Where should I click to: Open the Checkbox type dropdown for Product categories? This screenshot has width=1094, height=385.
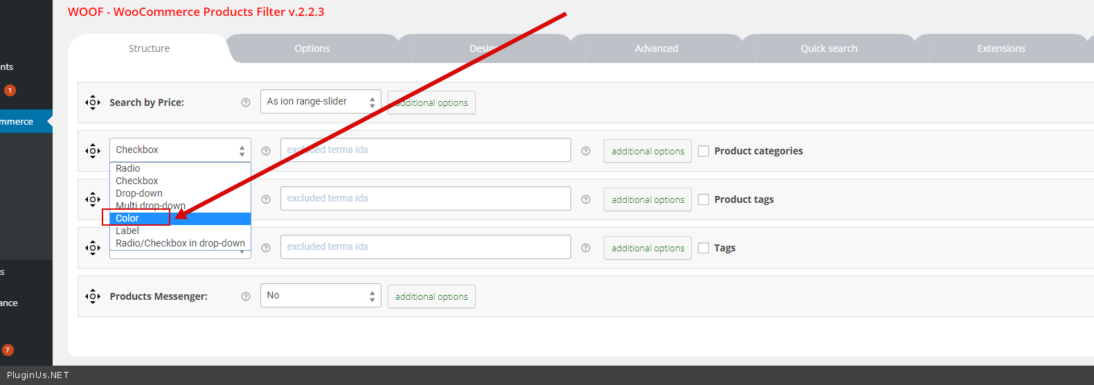[180, 150]
